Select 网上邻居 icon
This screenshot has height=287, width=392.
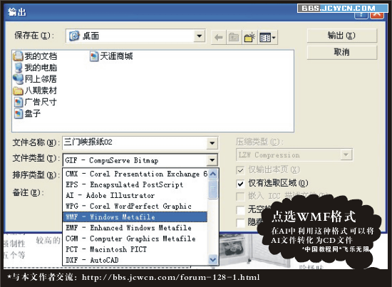pos(19,79)
